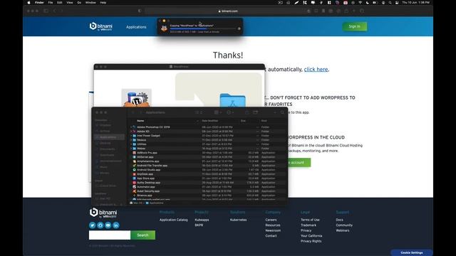Open the Go menu

79,3
